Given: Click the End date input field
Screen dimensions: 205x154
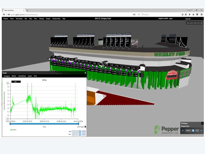Looking at the screenshot, I should pos(75,134).
